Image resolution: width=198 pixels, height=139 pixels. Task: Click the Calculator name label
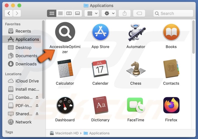tap(65, 83)
